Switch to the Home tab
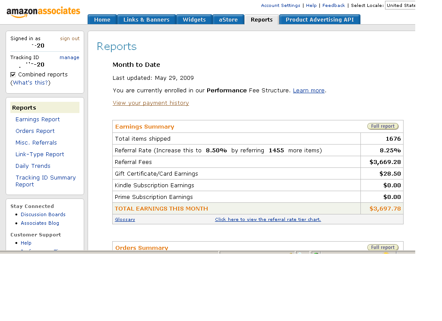 click(x=102, y=20)
